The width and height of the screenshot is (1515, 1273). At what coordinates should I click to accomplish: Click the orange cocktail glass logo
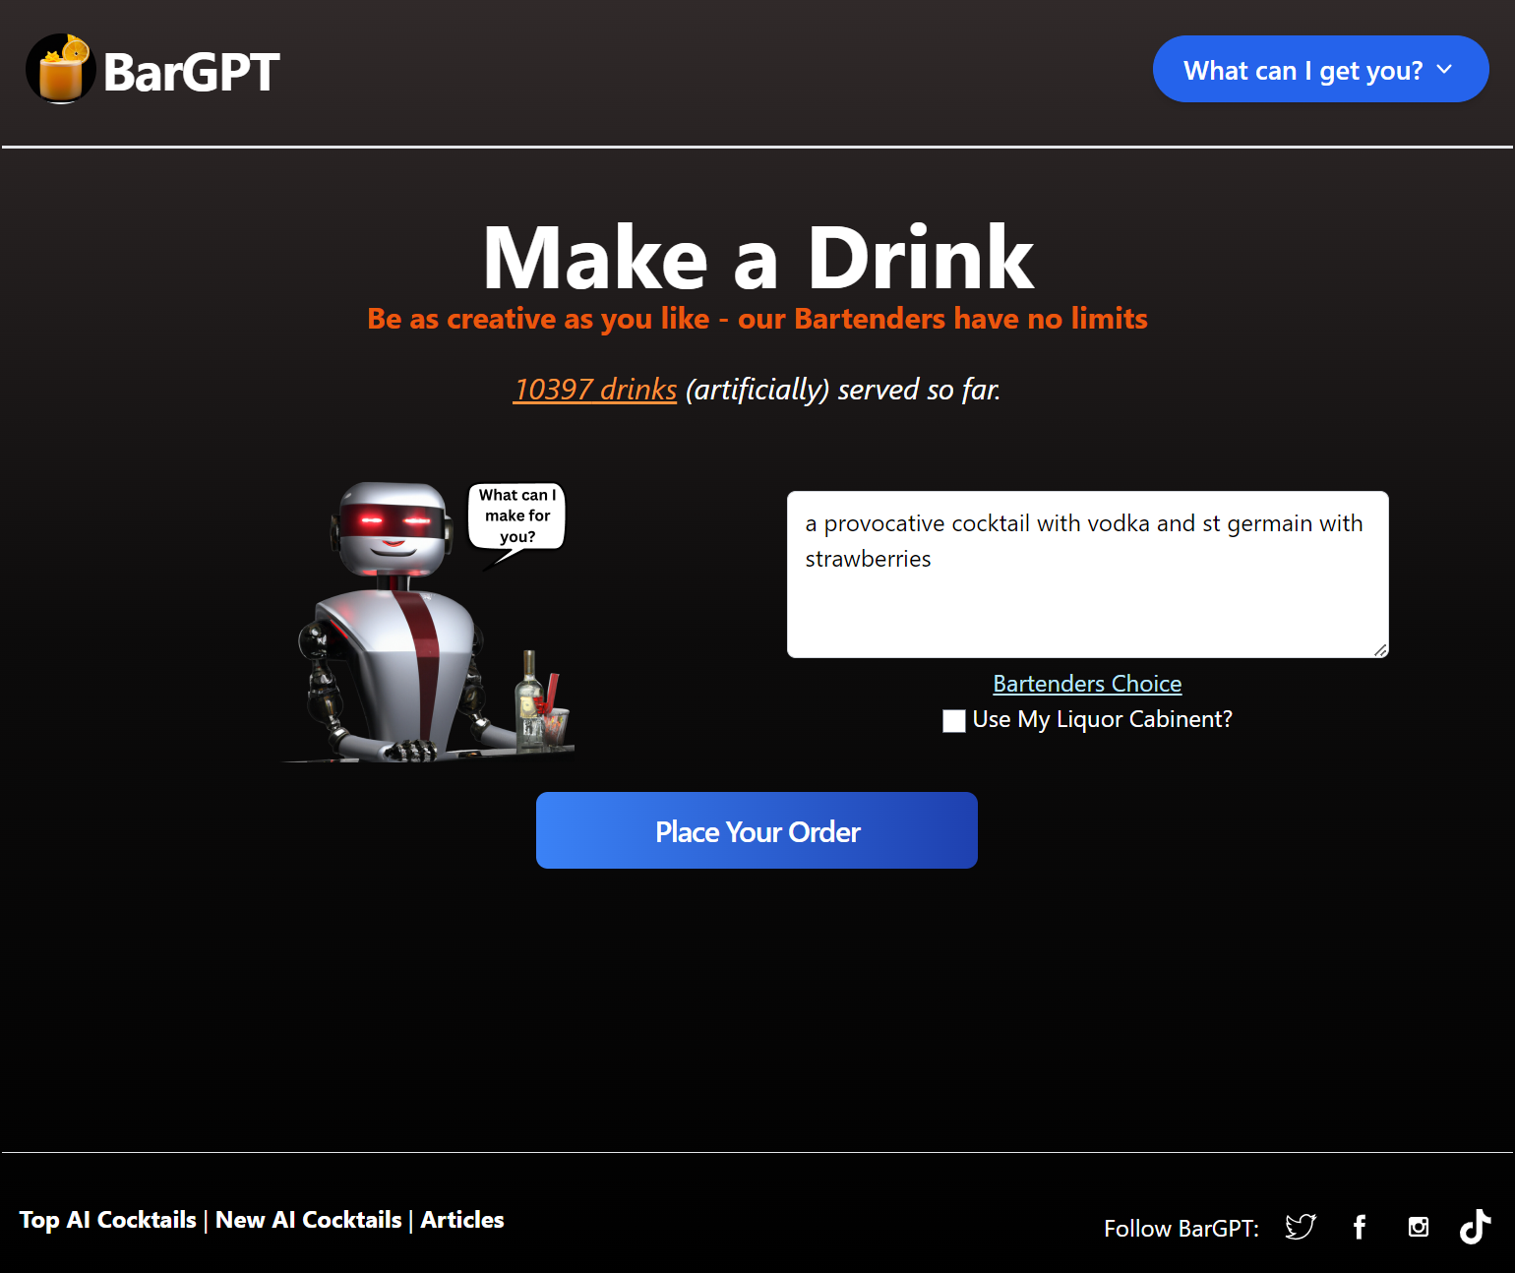60,69
